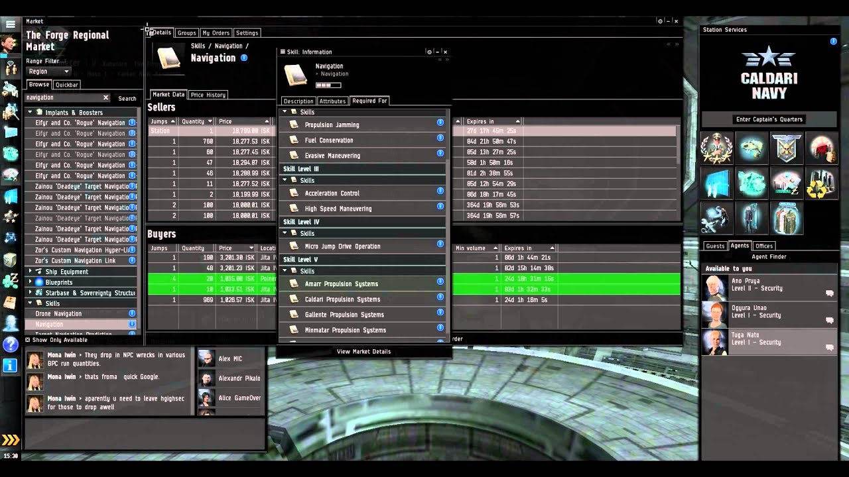Expand Starbase & Sovereignty Structures group
This screenshot has width=849, height=477.
point(30,292)
